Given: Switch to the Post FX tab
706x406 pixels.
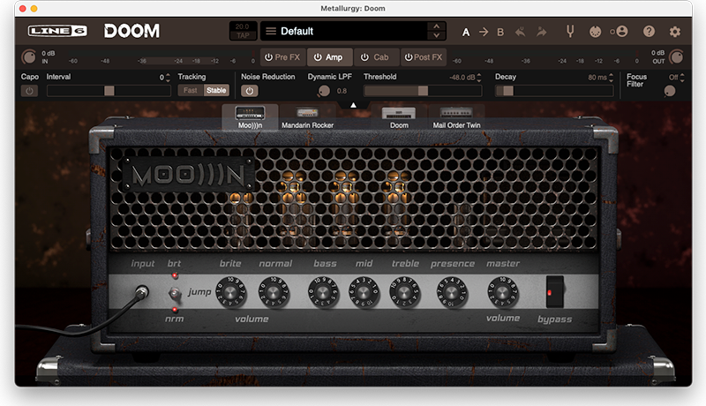Looking at the screenshot, I should click(x=424, y=57).
